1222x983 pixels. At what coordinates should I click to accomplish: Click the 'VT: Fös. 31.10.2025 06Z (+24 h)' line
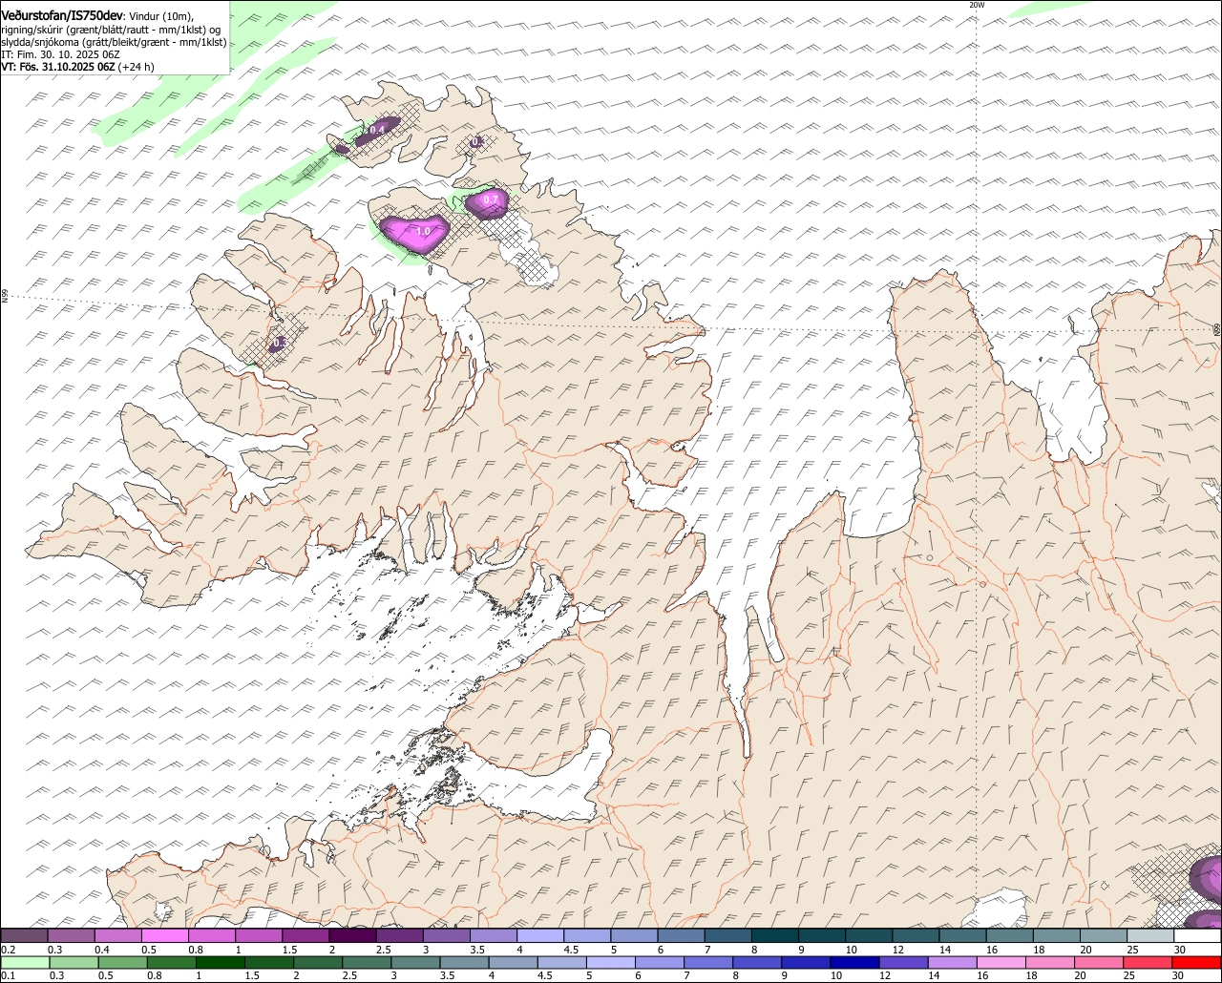tap(78, 67)
